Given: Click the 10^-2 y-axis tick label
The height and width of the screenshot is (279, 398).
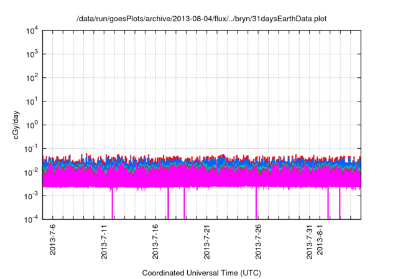Looking at the screenshot, I should point(31,173).
